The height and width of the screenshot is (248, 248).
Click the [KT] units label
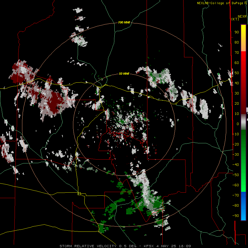point(235,19)
